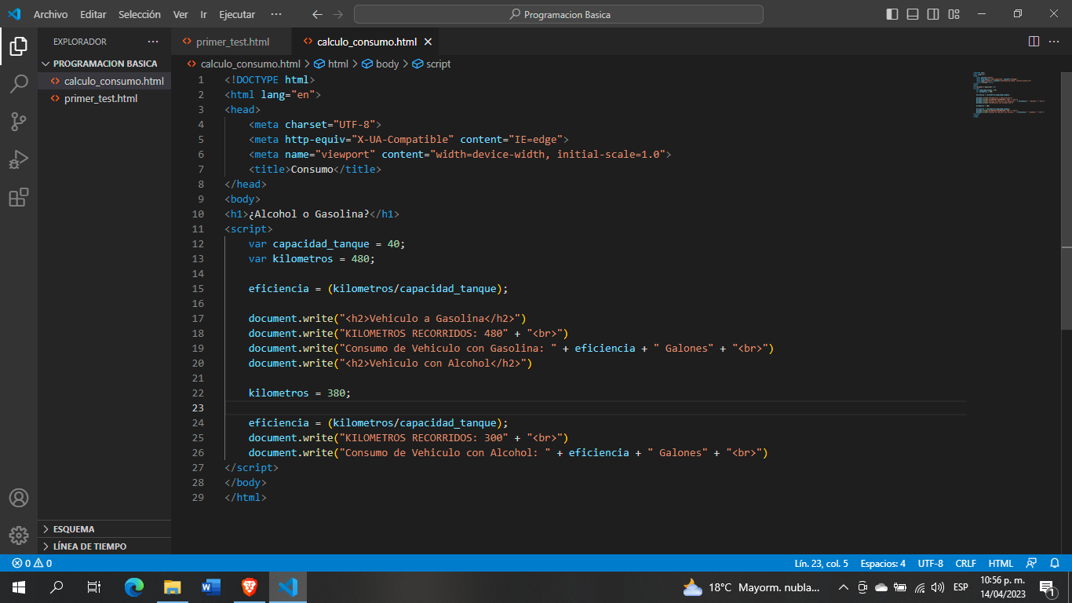Open File Explorer from the taskbar

pyautogui.click(x=173, y=587)
